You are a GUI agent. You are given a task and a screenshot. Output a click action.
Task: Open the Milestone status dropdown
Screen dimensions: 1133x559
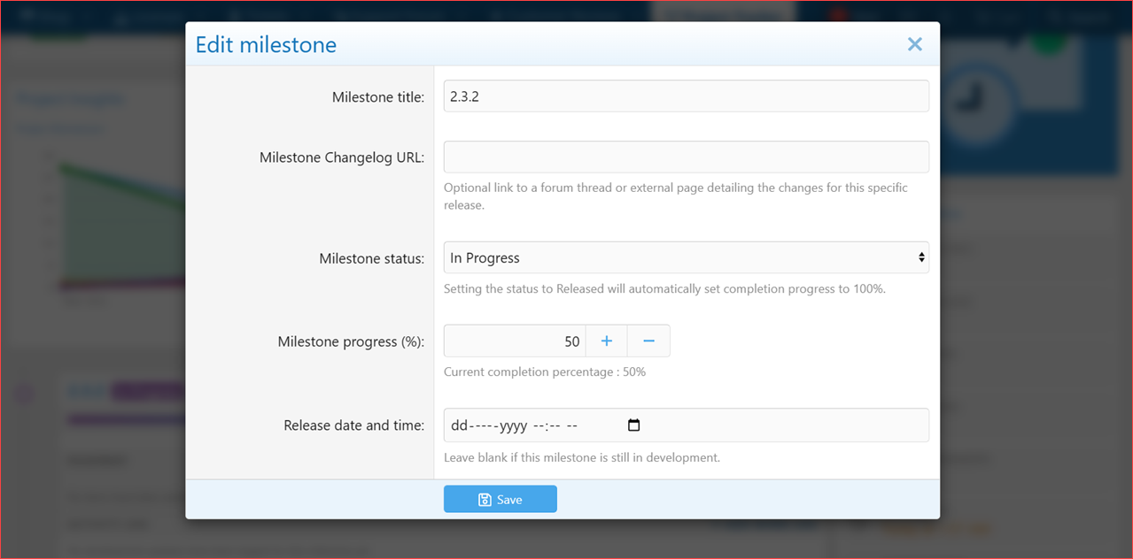[686, 257]
